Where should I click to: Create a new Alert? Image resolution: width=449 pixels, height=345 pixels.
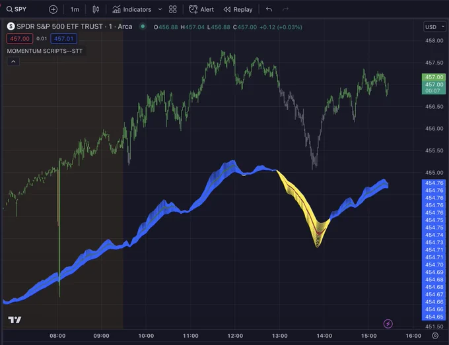coord(201,9)
